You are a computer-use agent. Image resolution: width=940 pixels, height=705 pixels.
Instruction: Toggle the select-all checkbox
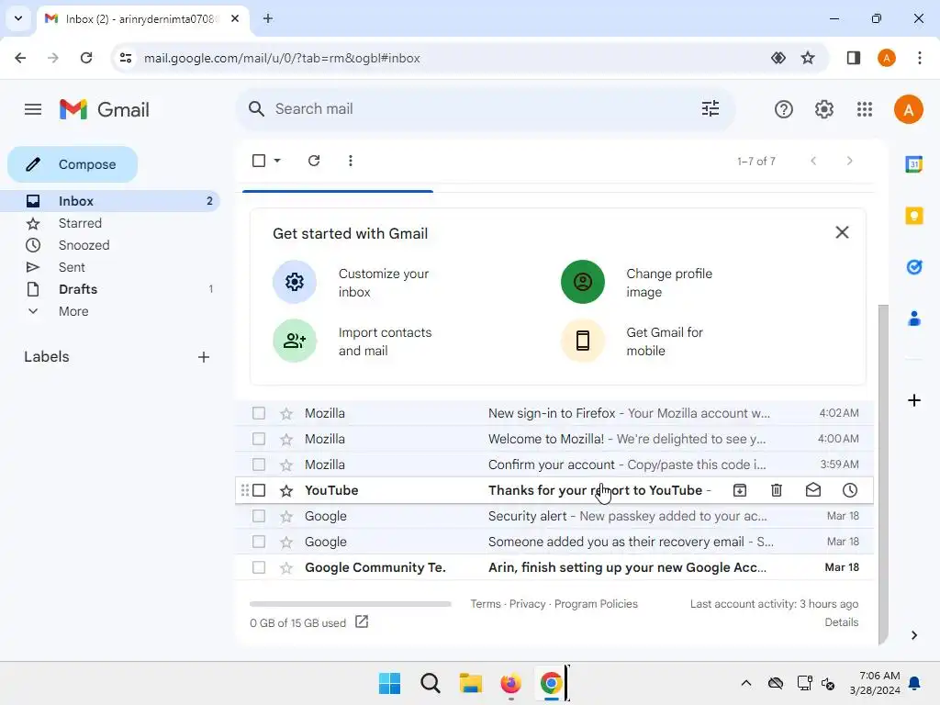259,161
